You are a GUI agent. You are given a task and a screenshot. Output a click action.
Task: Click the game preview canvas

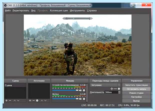click(77, 45)
